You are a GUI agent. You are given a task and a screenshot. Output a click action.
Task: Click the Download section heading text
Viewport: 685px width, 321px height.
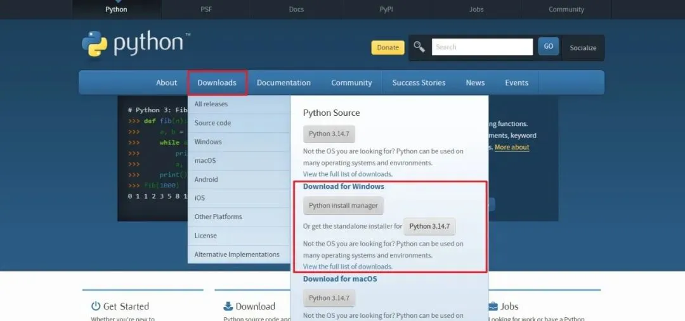tap(255, 306)
